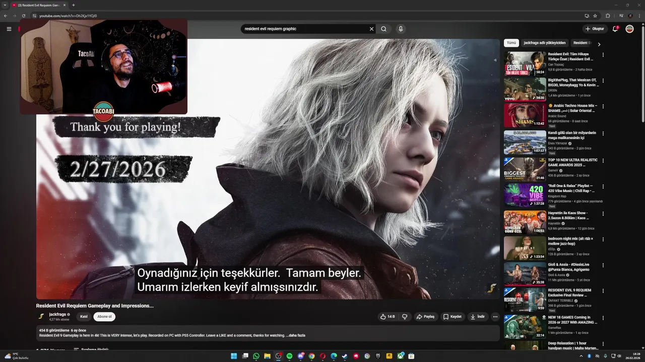Screen dimensions: 645x362
Task: Go back with the browser back arrow
Action: (6, 16)
